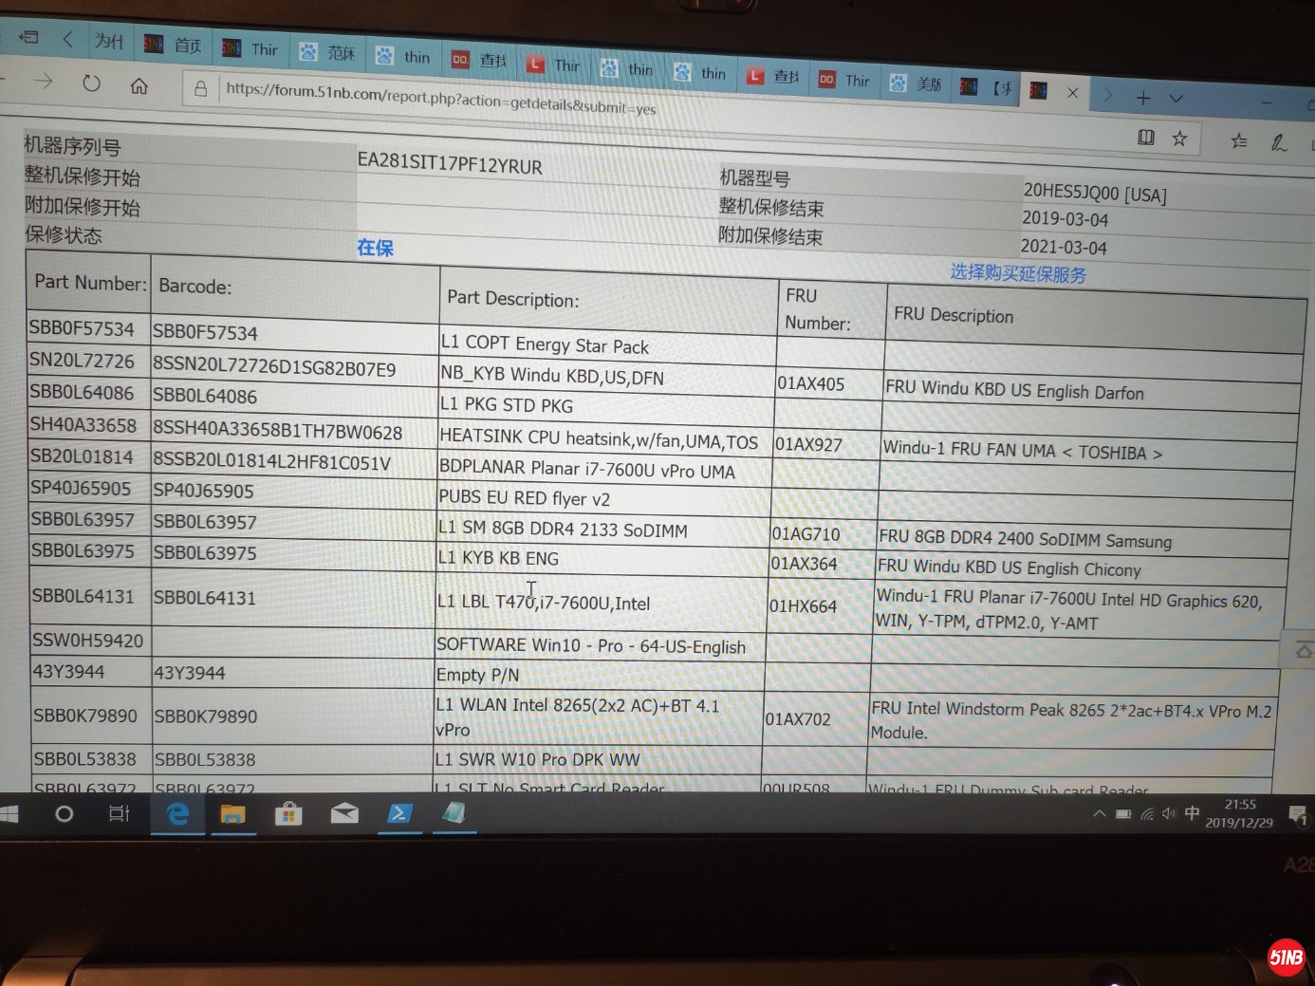Select FRU number 01AX405
Viewport: 1315px width, 986px height.
[810, 383]
